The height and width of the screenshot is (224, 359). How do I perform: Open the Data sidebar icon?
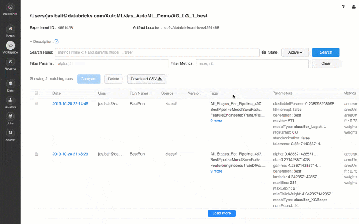pos(10,84)
